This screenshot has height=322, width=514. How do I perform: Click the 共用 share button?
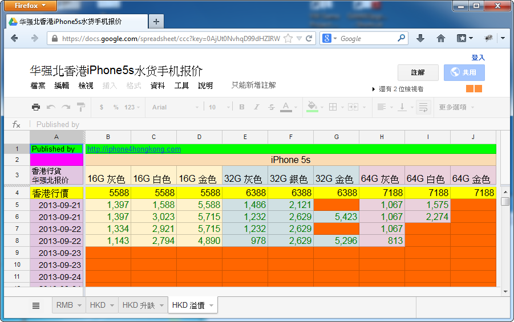(464, 72)
